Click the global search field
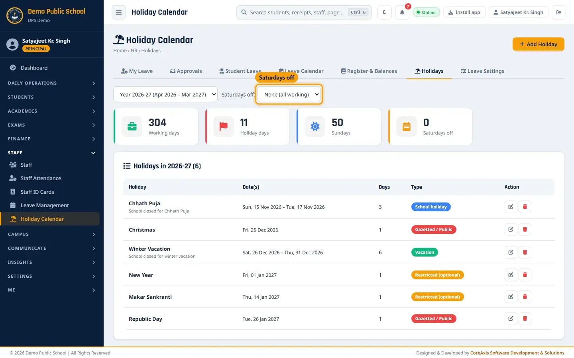Screen dimensions: 574x358 coord(304,12)
